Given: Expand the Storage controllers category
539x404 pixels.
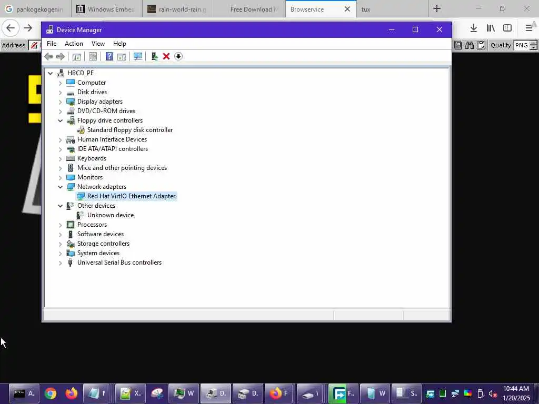Looking at the screenshot, I should coord(60,244).
